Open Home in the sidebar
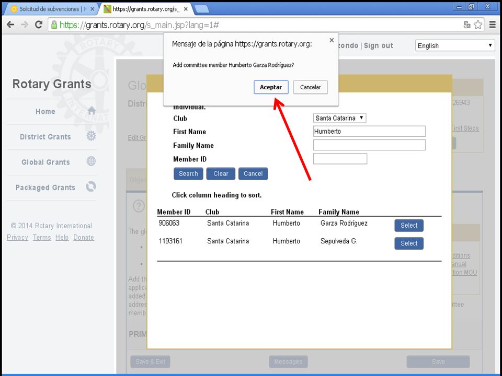Viewport: 502px width, 376px height. (45, 112)
